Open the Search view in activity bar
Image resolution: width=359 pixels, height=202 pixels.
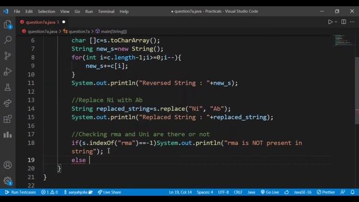(7, 40)
